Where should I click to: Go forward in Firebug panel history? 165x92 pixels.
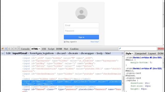point(12,49)
